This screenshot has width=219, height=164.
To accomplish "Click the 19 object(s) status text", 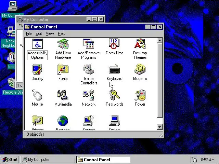I will click(x=34, y=134).
